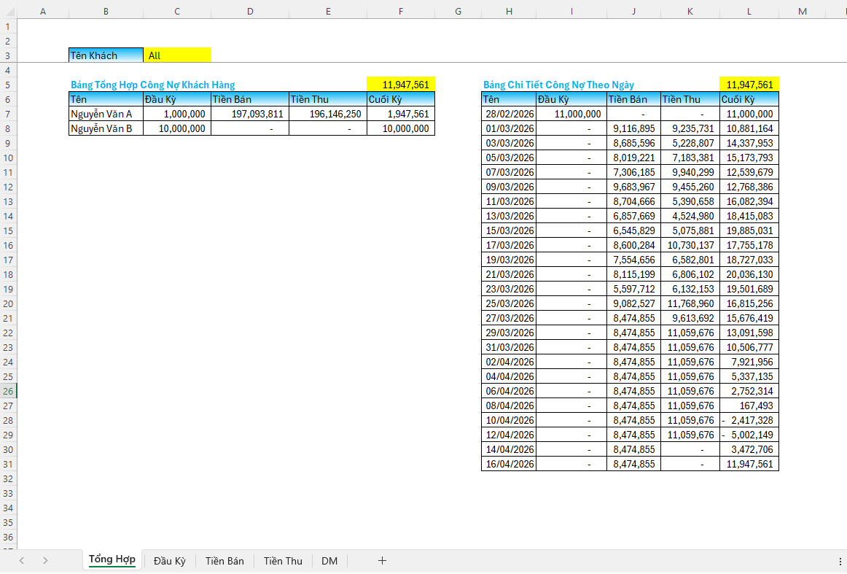This screenshot has width=847, height=574.
Task: Click the three-dot options icon at bottom right
Action: coord(840,560)
